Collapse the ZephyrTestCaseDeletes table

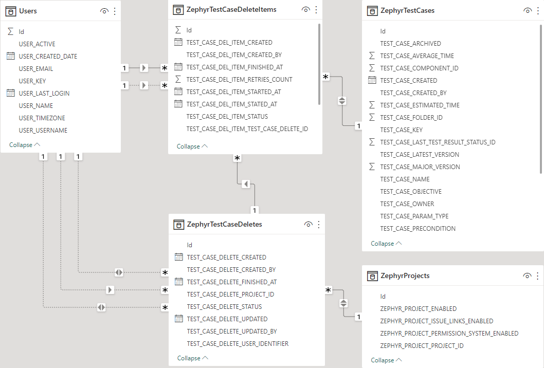[x=193, y=358]
